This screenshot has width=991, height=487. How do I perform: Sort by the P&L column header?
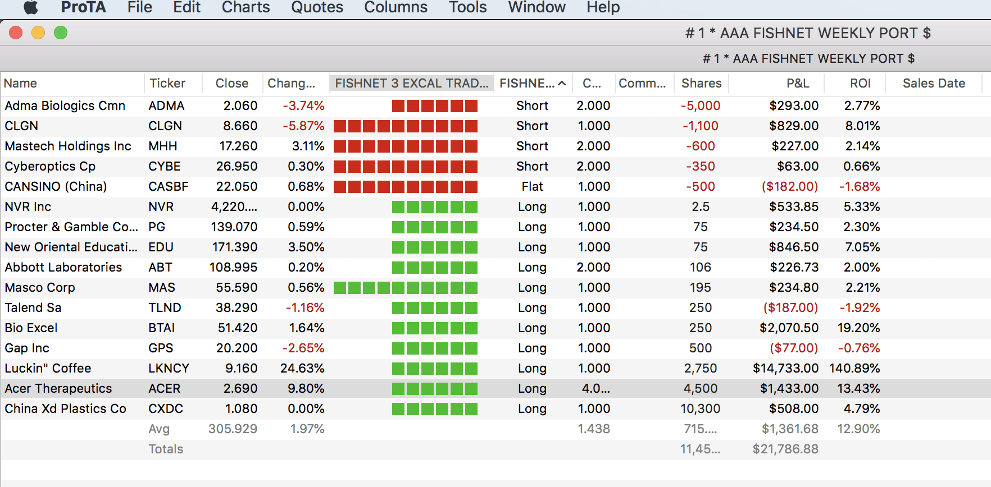pyautogui.click(x=777, y=83)
